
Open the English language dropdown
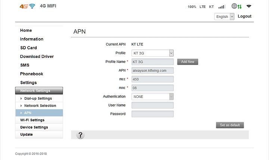point(224,17)
